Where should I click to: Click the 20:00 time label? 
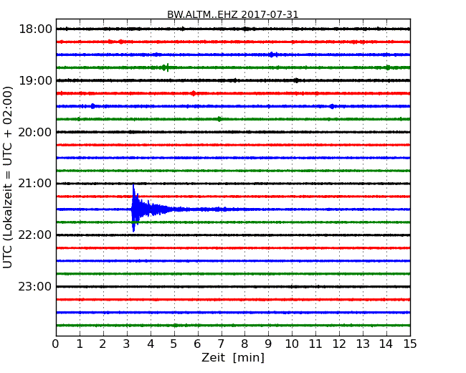[x=35, y=132]
